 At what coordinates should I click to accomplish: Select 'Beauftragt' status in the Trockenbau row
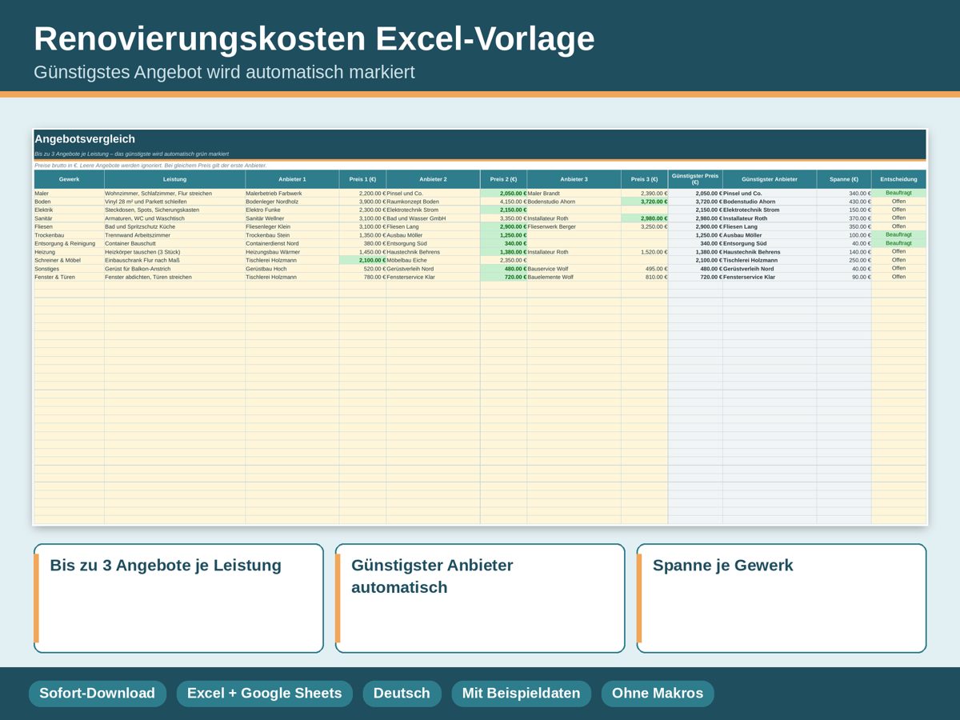[x=899, y=235]
